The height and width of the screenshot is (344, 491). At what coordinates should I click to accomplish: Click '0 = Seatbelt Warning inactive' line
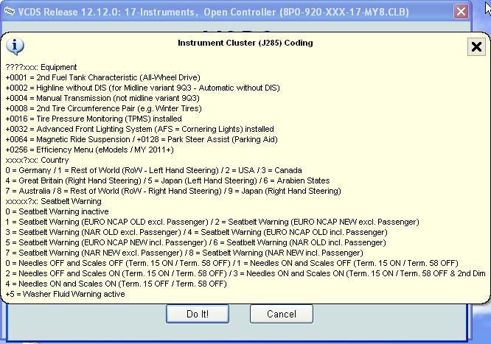click(57, 212)
